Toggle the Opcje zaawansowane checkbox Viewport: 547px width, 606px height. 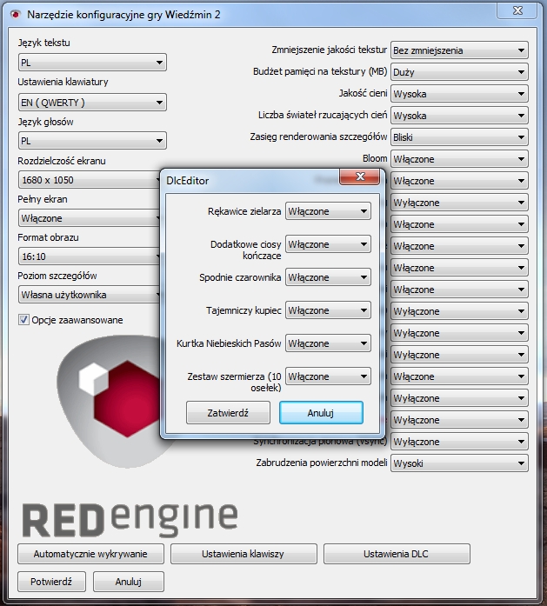pyautogui.click(x=23, y=320)
